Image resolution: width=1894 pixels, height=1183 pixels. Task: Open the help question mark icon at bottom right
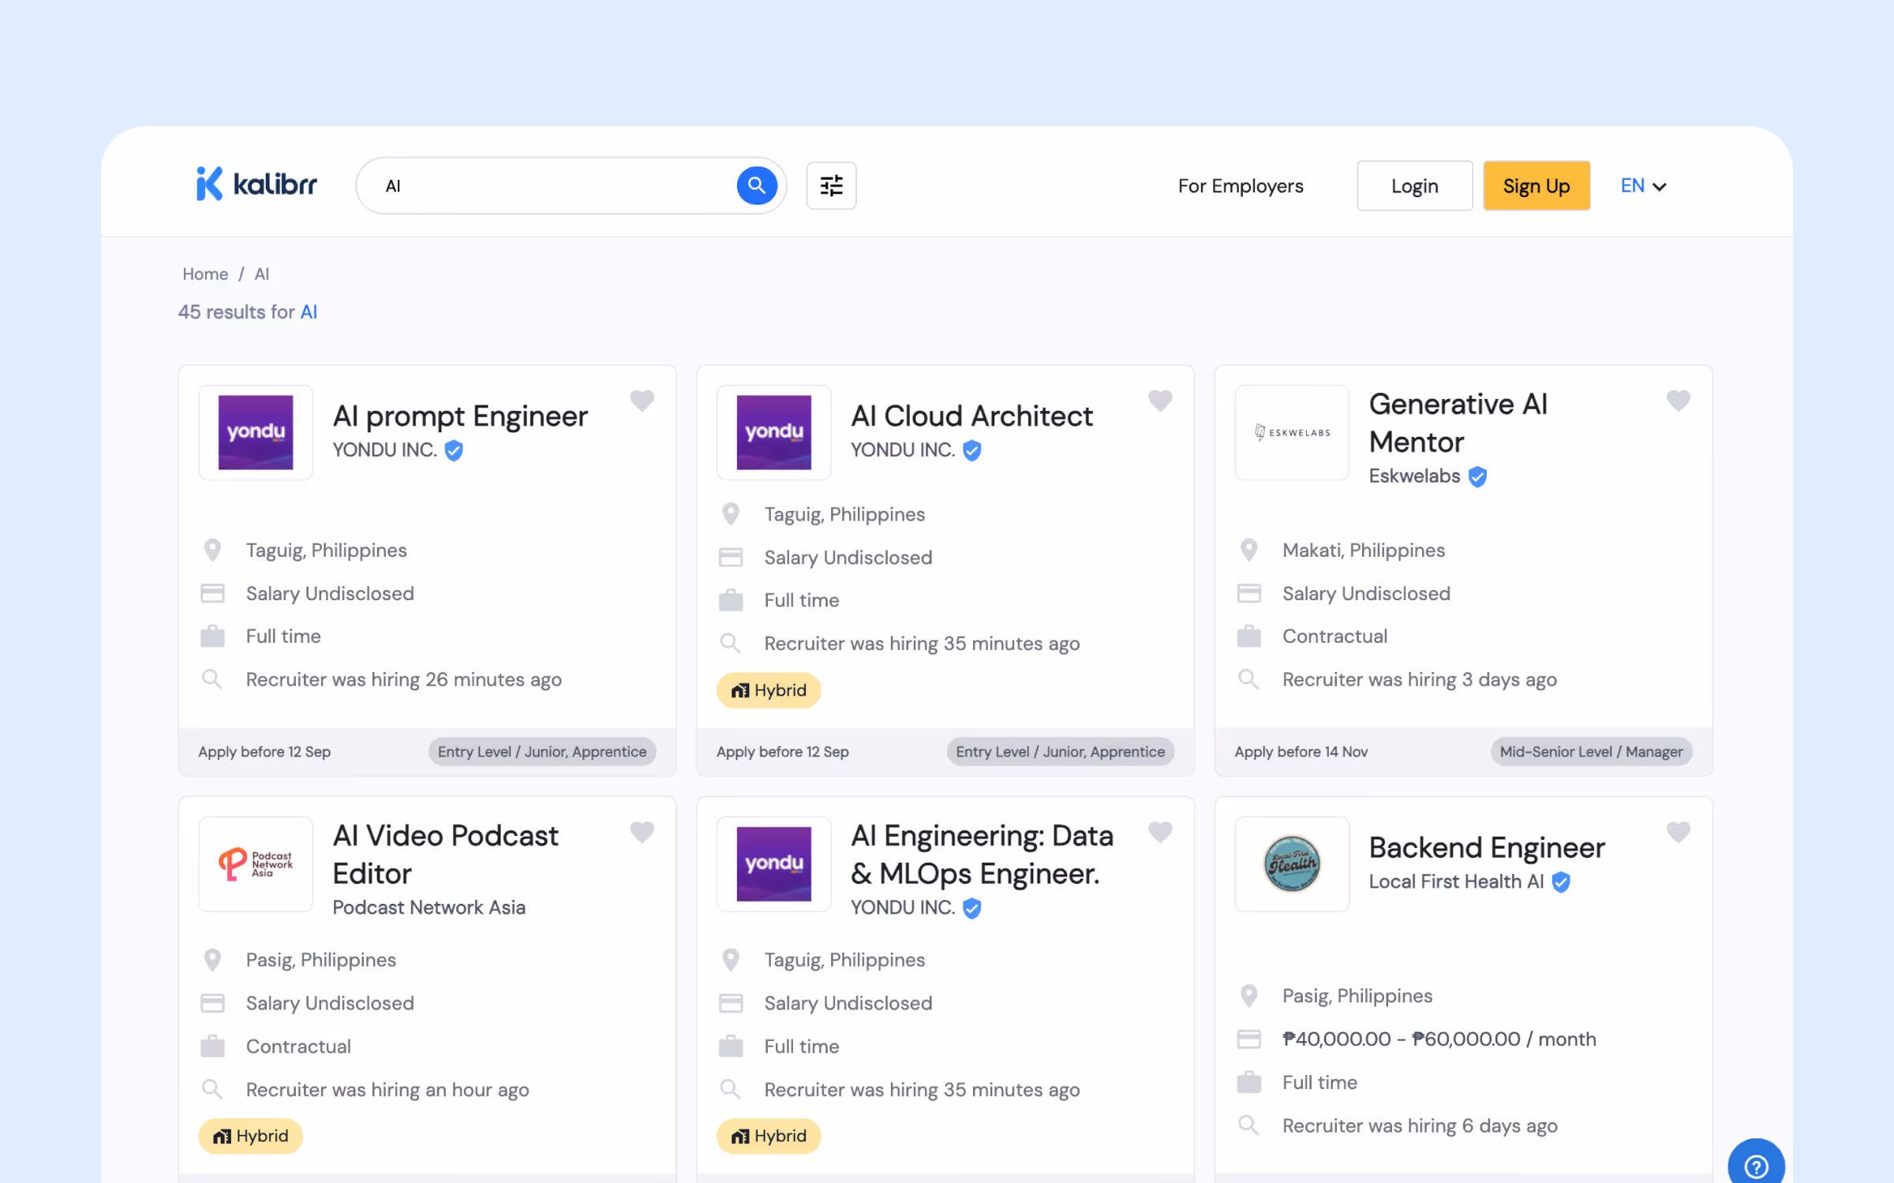[1755, 1165]
